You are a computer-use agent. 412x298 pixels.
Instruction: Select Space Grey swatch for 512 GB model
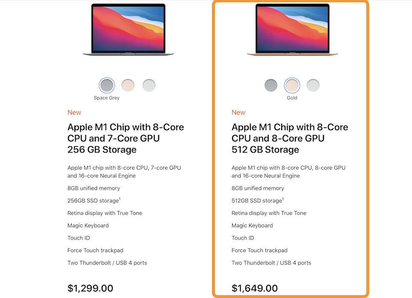[x=271, y=85]
